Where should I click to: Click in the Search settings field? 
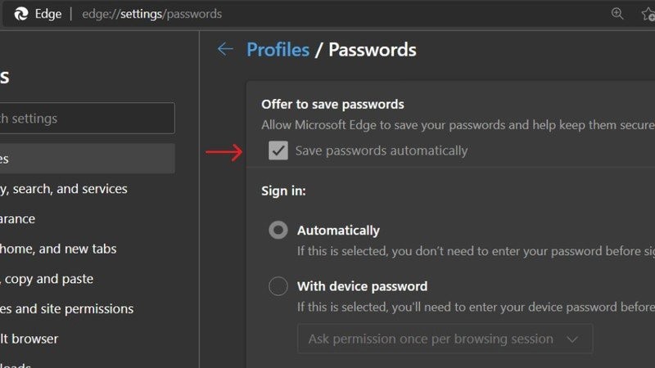pyautogui.click(x=86, y=119)
